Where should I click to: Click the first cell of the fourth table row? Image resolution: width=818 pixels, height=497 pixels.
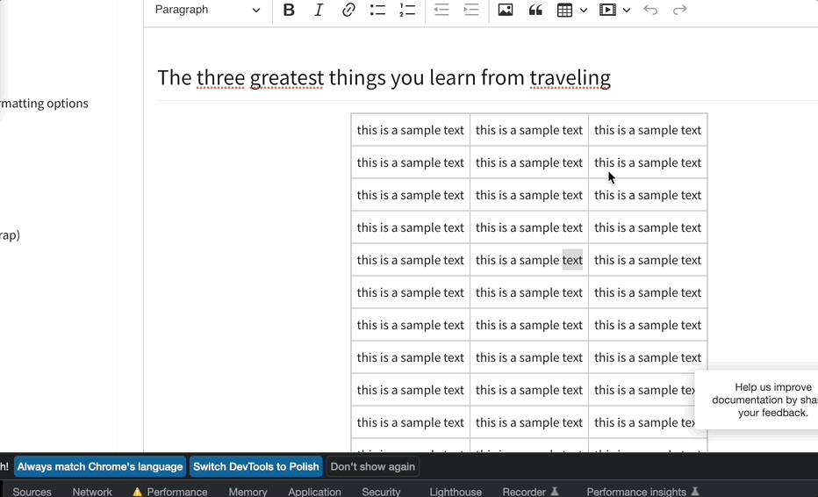pos(411,227)
